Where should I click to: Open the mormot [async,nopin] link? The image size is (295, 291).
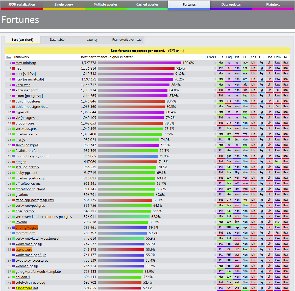click(32, 156)
